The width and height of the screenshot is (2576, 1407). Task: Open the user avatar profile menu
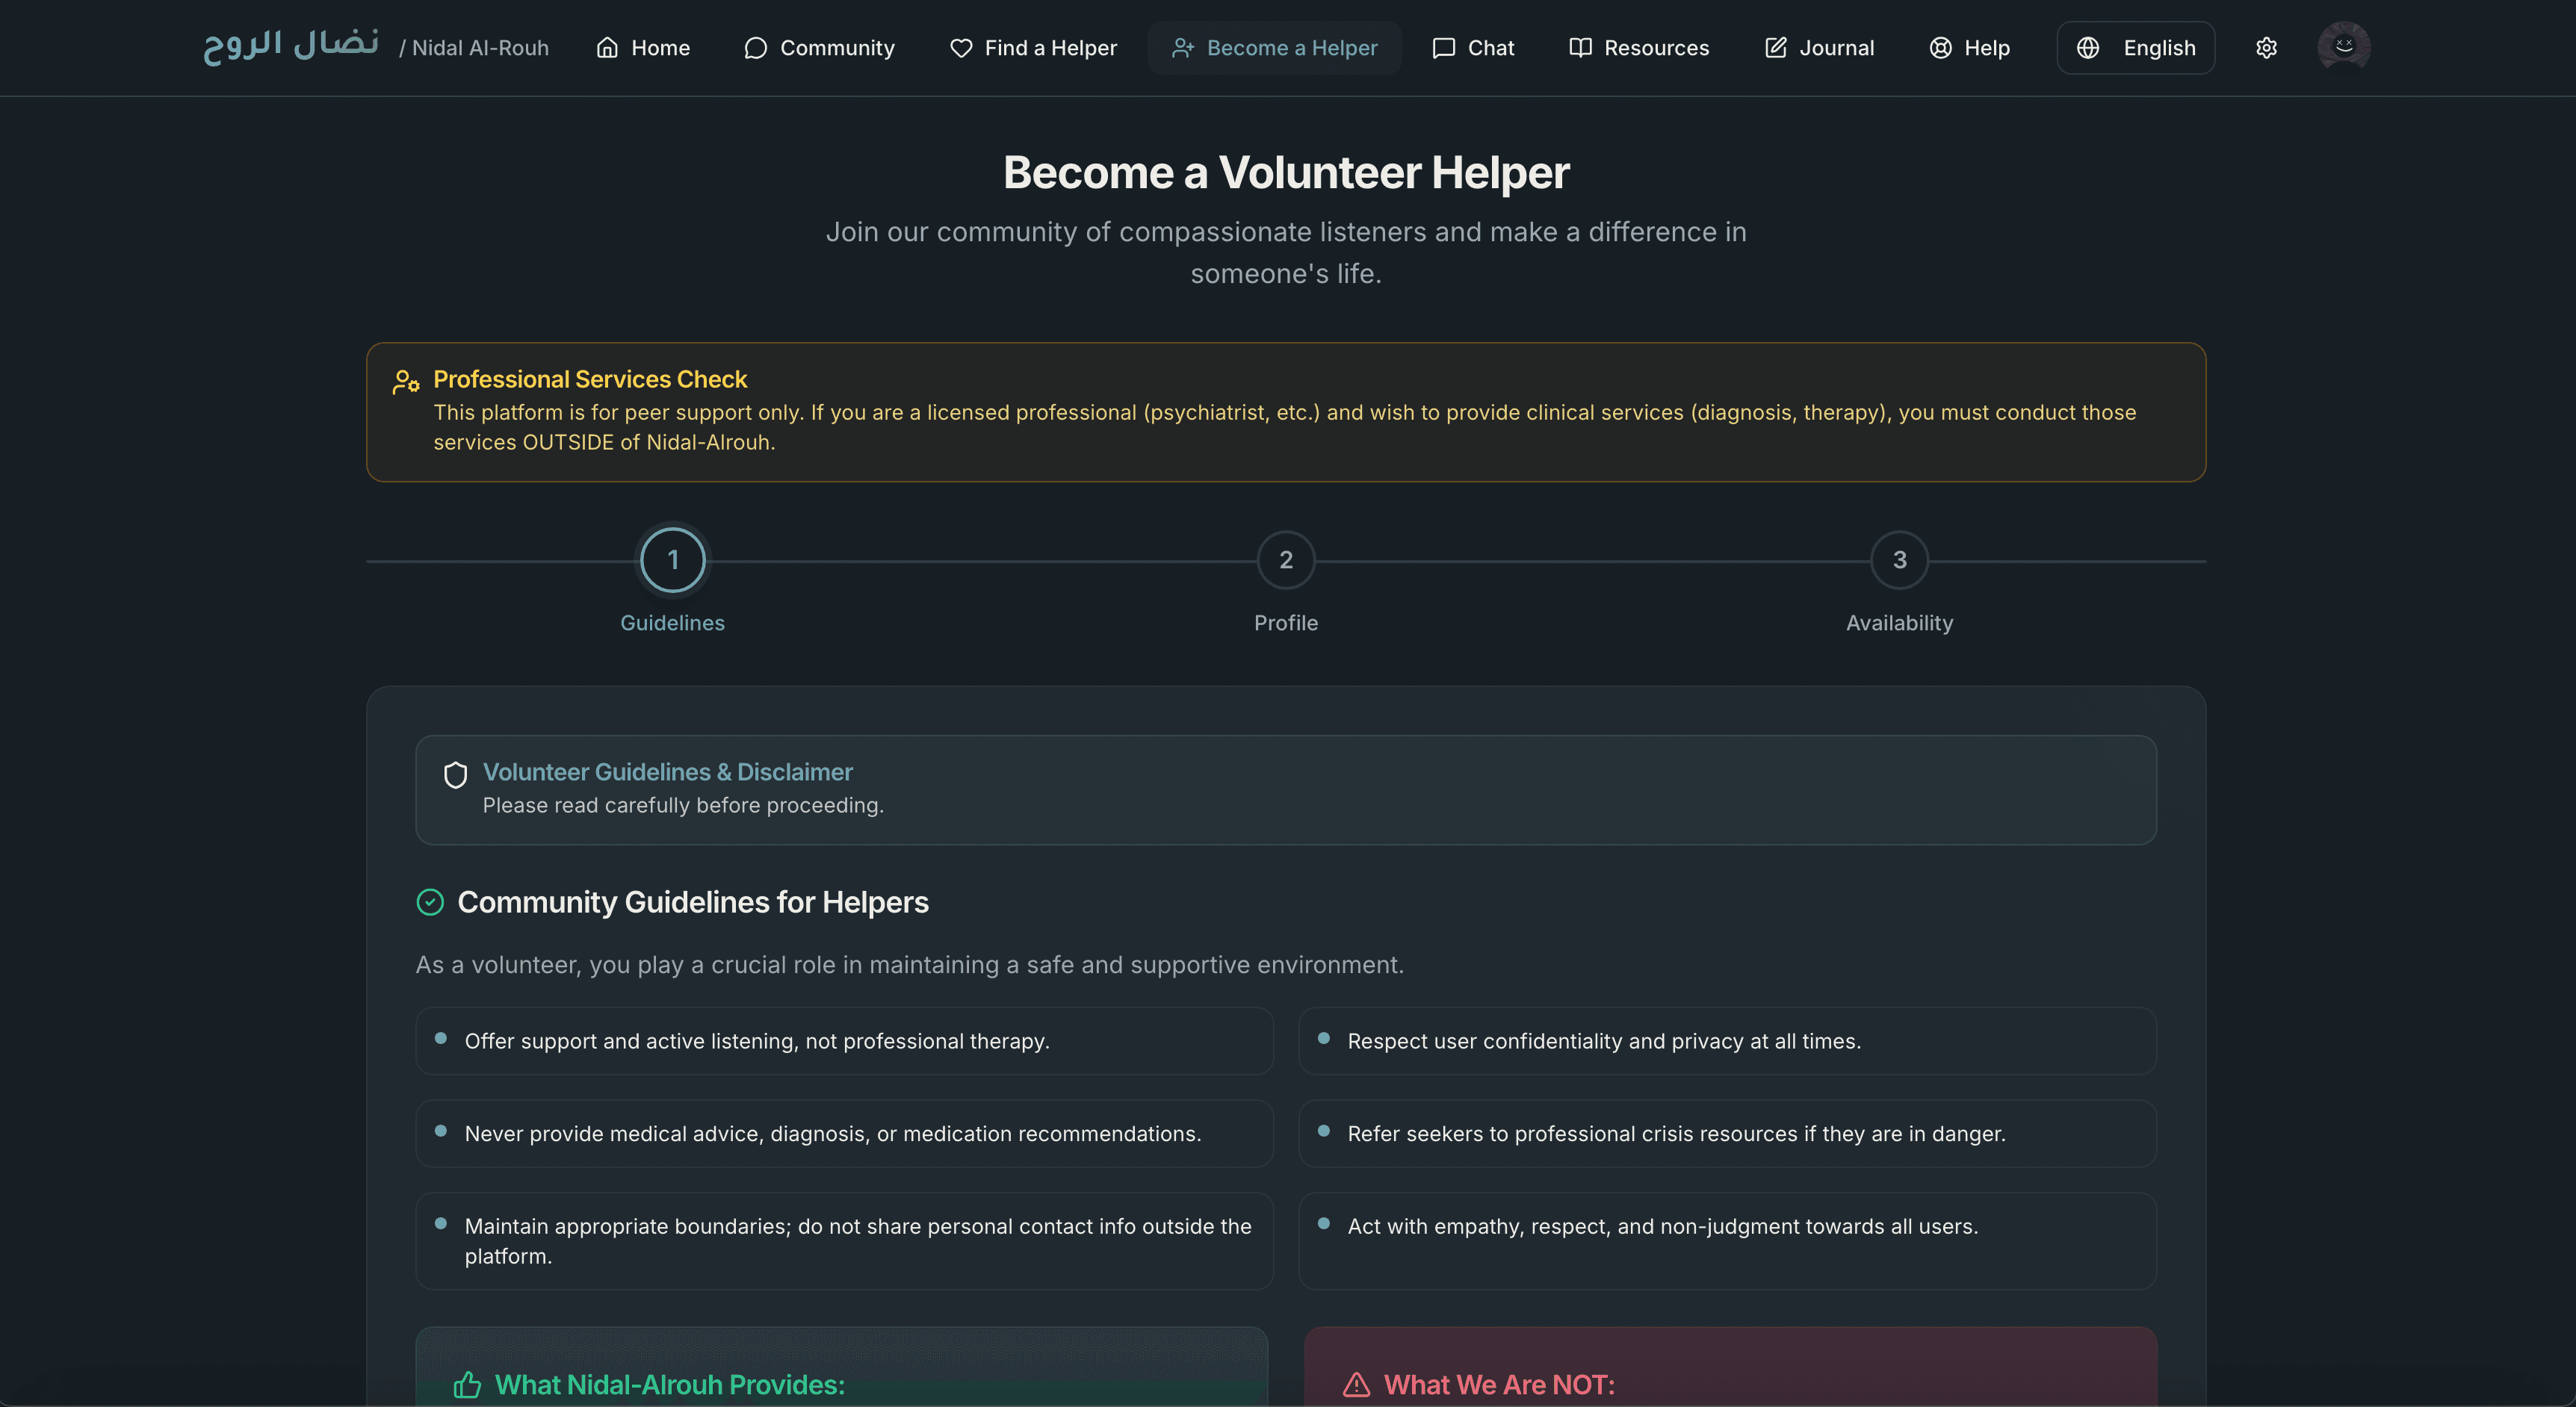tap(2344, 47)
